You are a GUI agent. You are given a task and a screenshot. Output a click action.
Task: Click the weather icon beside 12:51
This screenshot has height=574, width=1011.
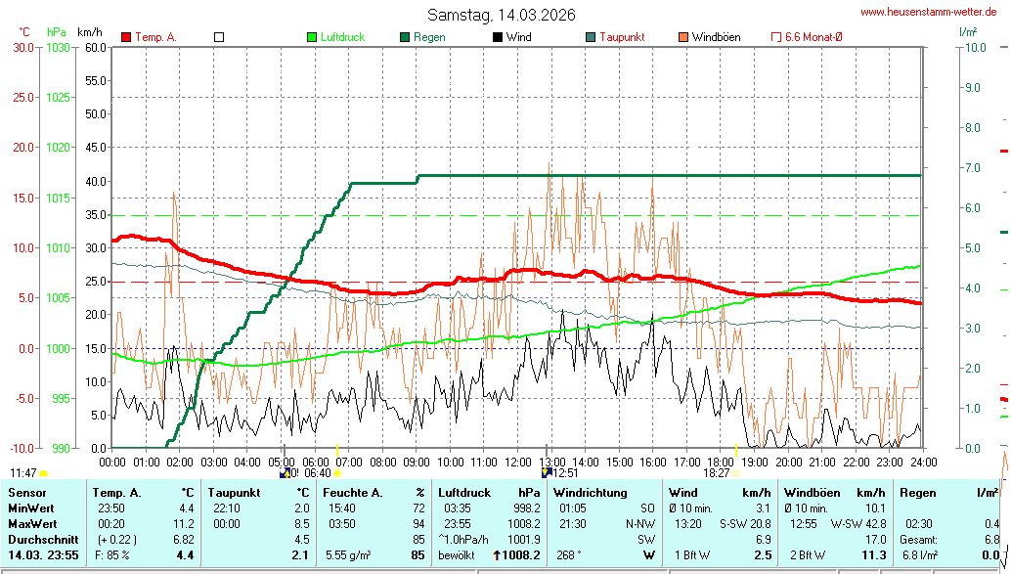[547, 472]
